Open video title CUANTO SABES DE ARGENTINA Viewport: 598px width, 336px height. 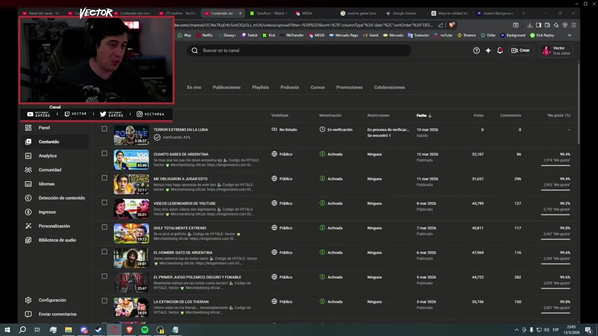click(x=181, y=154)
